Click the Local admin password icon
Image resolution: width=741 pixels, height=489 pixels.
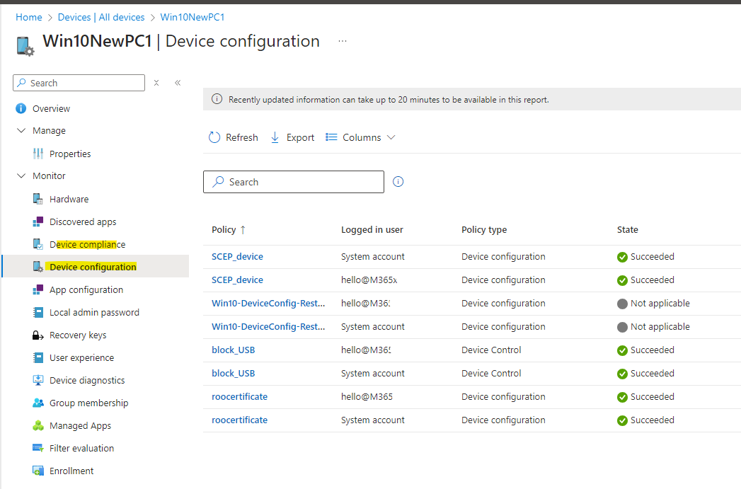click(x=38, y=312)
